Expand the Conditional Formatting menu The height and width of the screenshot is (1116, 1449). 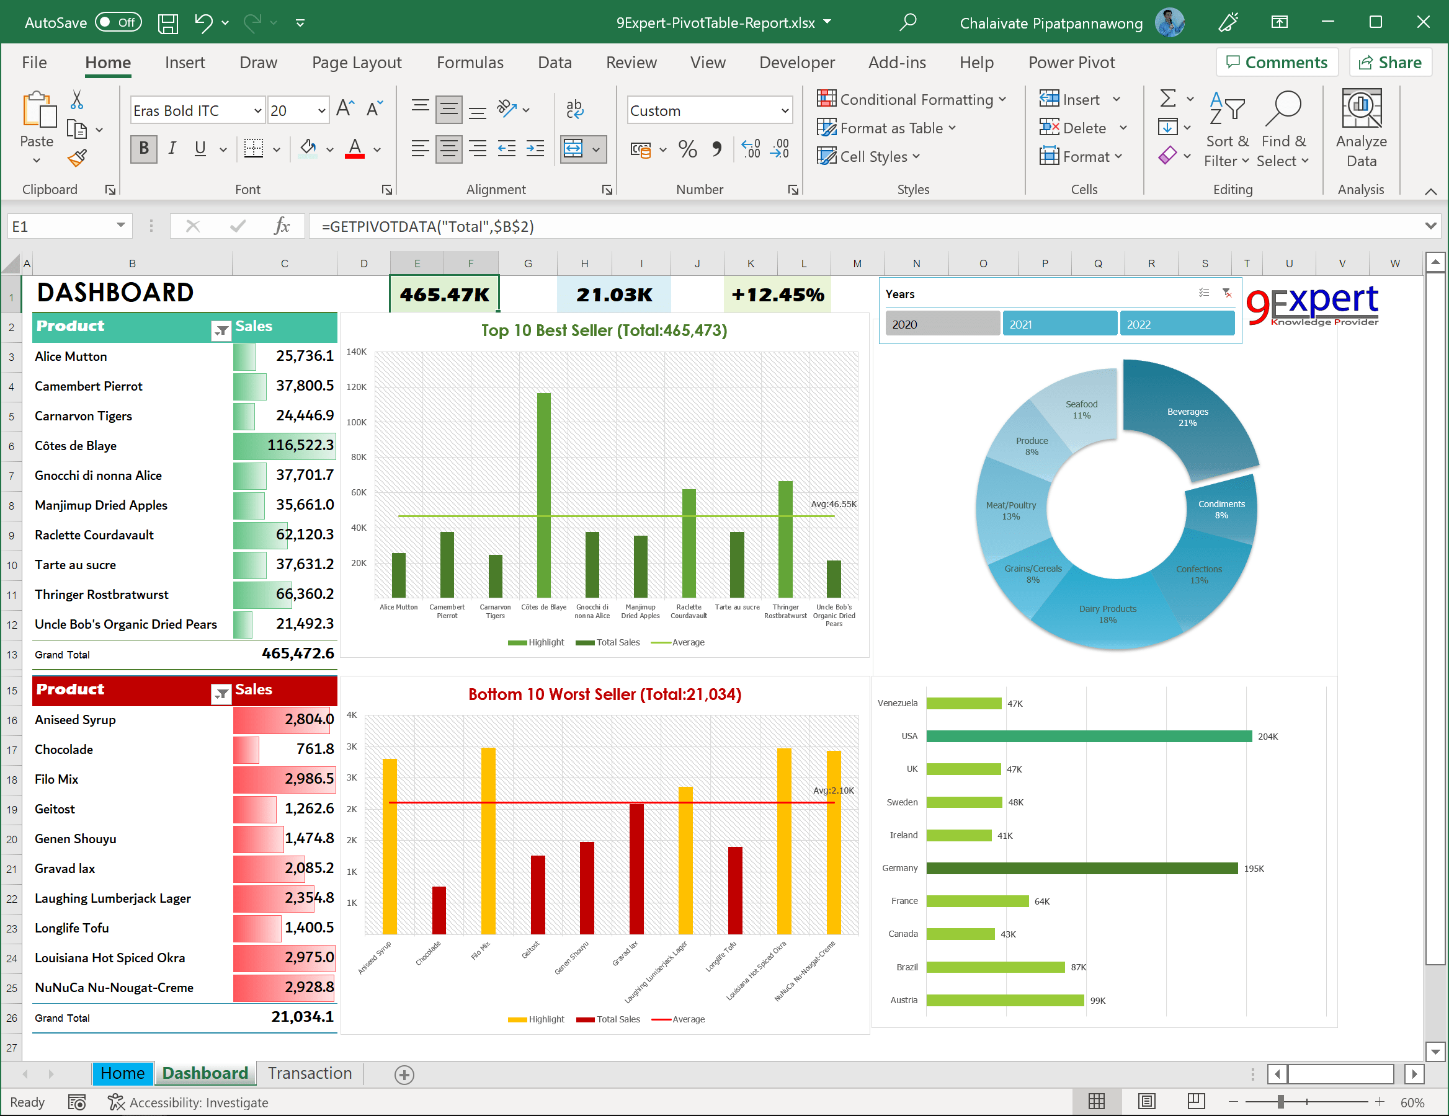pos(914,98)
